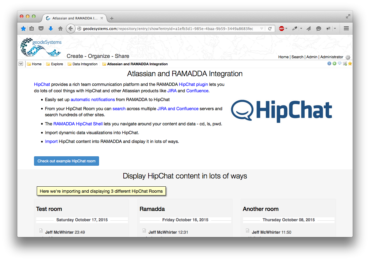Click the paper plane send icon
Image resolution: width=370 pixels, height=261 pixels.
[309, 29]
